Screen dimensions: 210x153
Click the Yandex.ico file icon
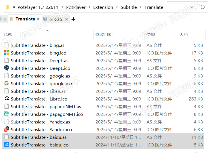coord(6,129)
